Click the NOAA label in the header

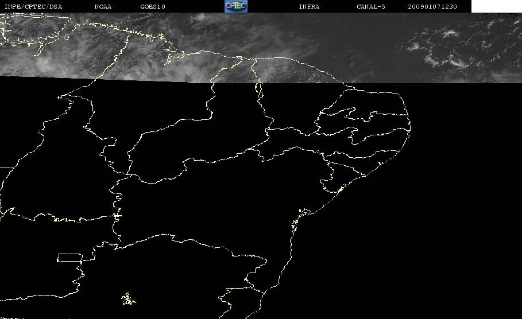[x=103, y=6]
